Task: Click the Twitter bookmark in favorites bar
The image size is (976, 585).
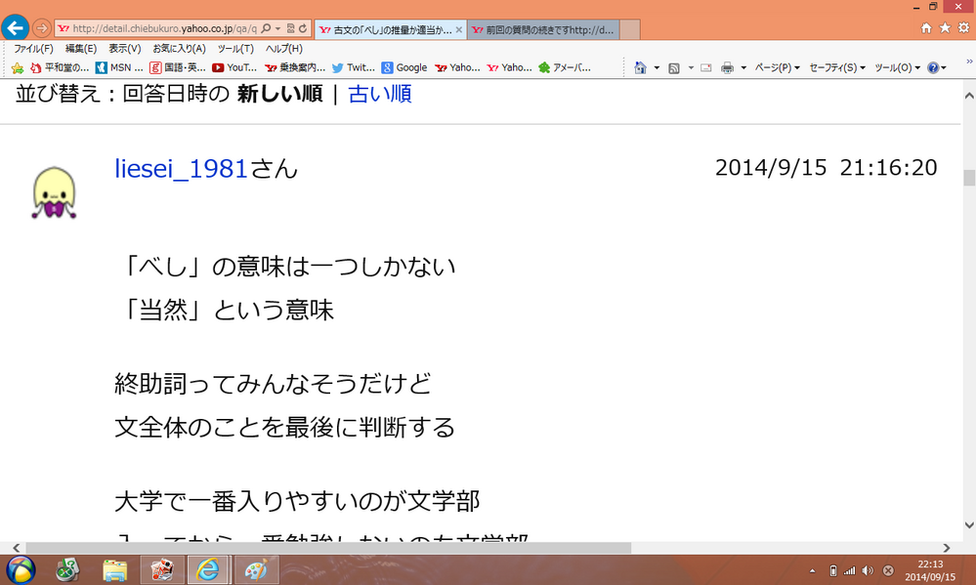Action: pos(353,67)
